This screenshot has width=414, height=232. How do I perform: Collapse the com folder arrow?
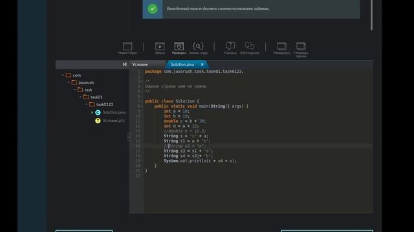pos(63,75)
